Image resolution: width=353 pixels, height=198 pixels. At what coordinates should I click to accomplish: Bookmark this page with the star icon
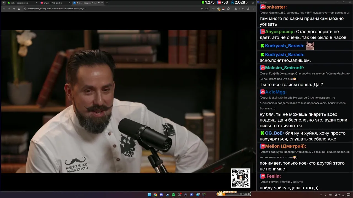point(207,9)
